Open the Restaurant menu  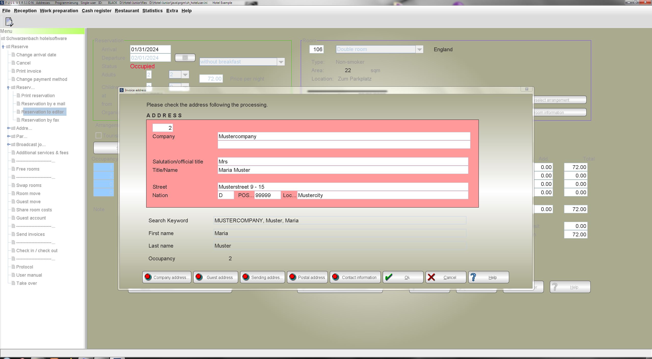[x=127, y=11]
